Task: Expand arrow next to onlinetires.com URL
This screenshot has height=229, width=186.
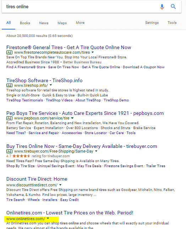Action: [48, 218]
